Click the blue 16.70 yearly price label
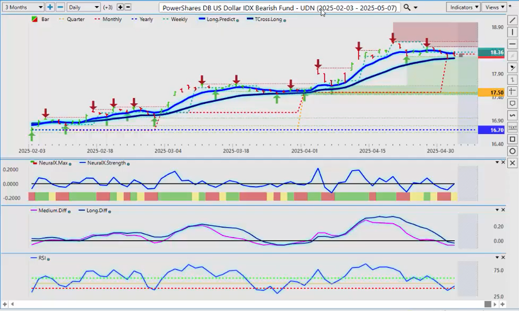Screen dimensions: 519x311 491,130
